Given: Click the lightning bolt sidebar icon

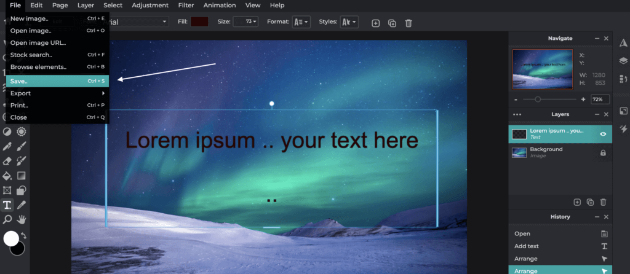Looking at the screenshot, I should pyautogui.click(x=623, y=129).
